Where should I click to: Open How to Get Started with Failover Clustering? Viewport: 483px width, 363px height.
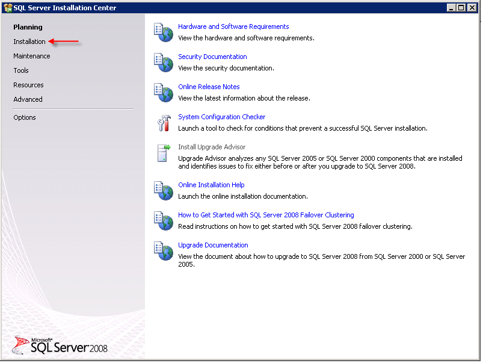(x=266, y=215)
